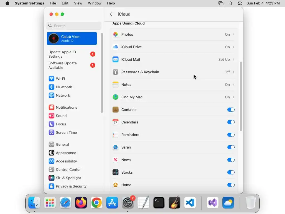Open Screen Time settings in sidebar

click(72, 132)
